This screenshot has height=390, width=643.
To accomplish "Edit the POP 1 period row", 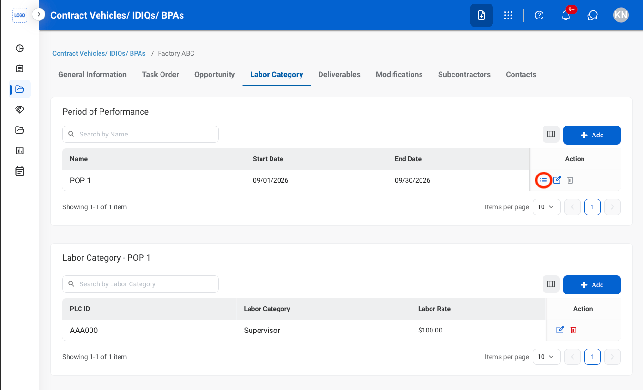I will [x=557, y=180].
